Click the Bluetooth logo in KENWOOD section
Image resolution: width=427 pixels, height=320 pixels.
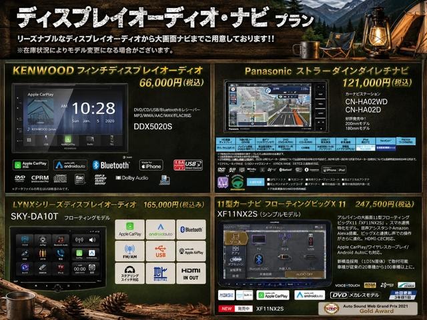click(111, 165)
